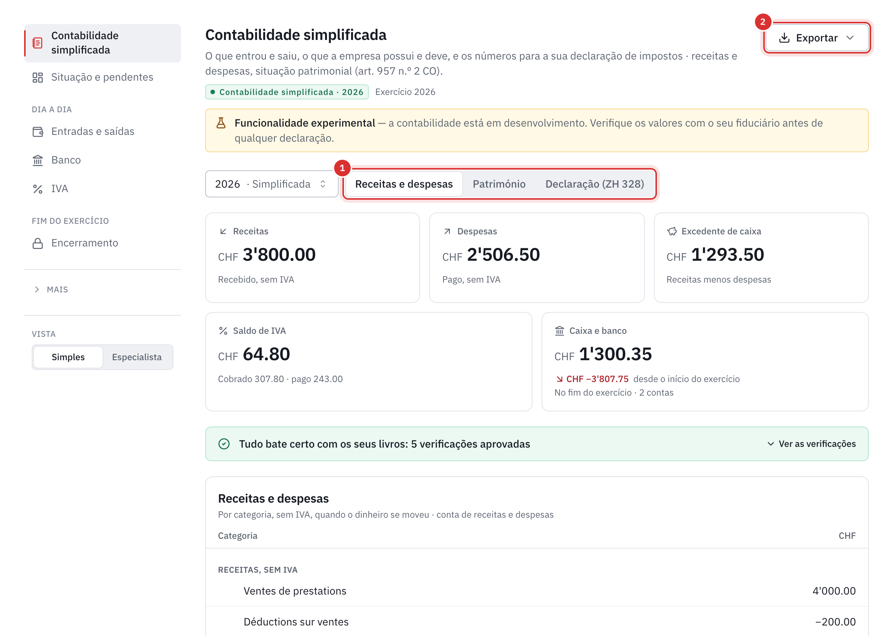The image size is (893, 636).
Task: Click the Categoria column header
Action: tap(238, 536)
